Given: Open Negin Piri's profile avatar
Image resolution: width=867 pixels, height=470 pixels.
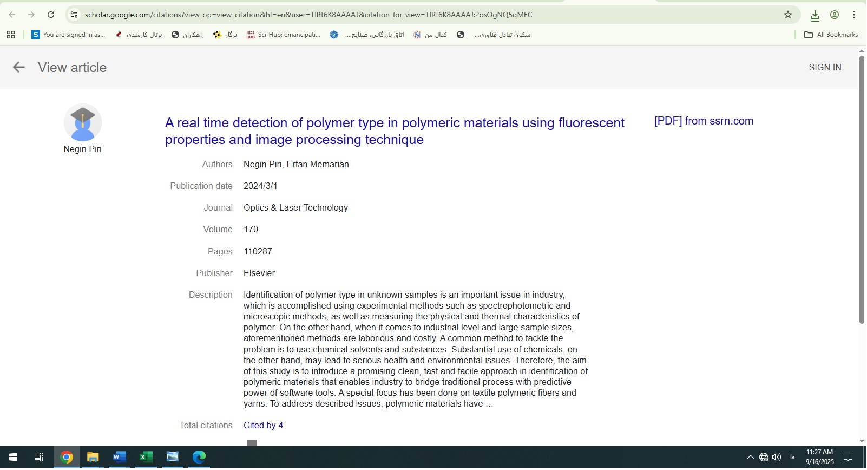Looking at the screenshot, I should point(83,123).
